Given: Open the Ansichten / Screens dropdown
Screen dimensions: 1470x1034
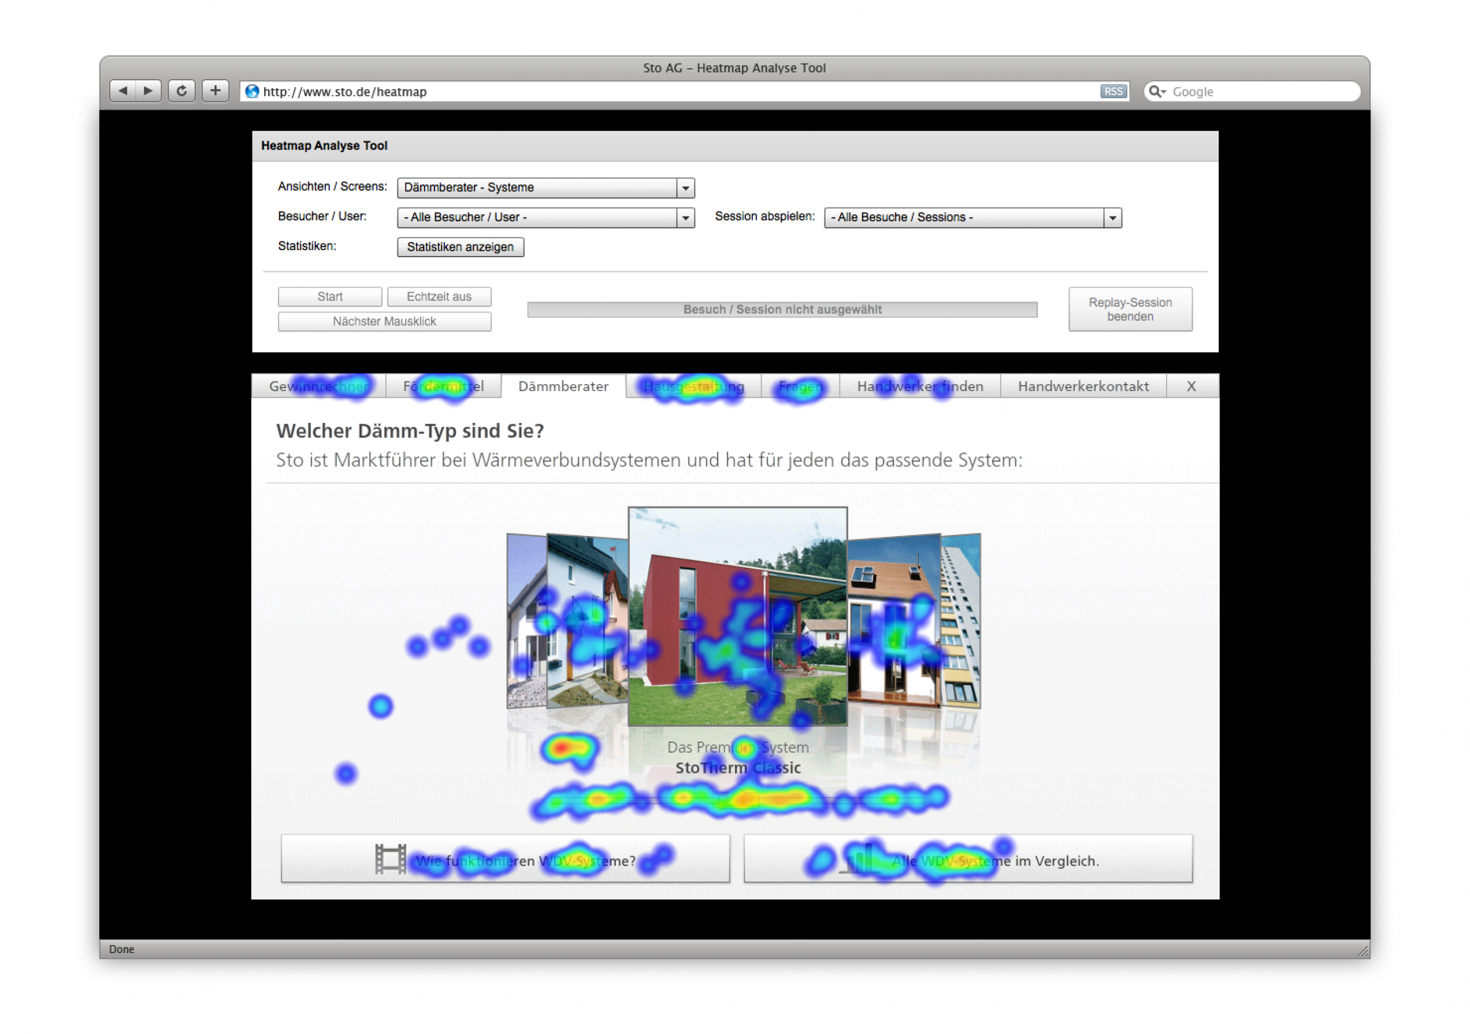Looking at the screenshot, I should pyautogui.click(x=545, y=188).
